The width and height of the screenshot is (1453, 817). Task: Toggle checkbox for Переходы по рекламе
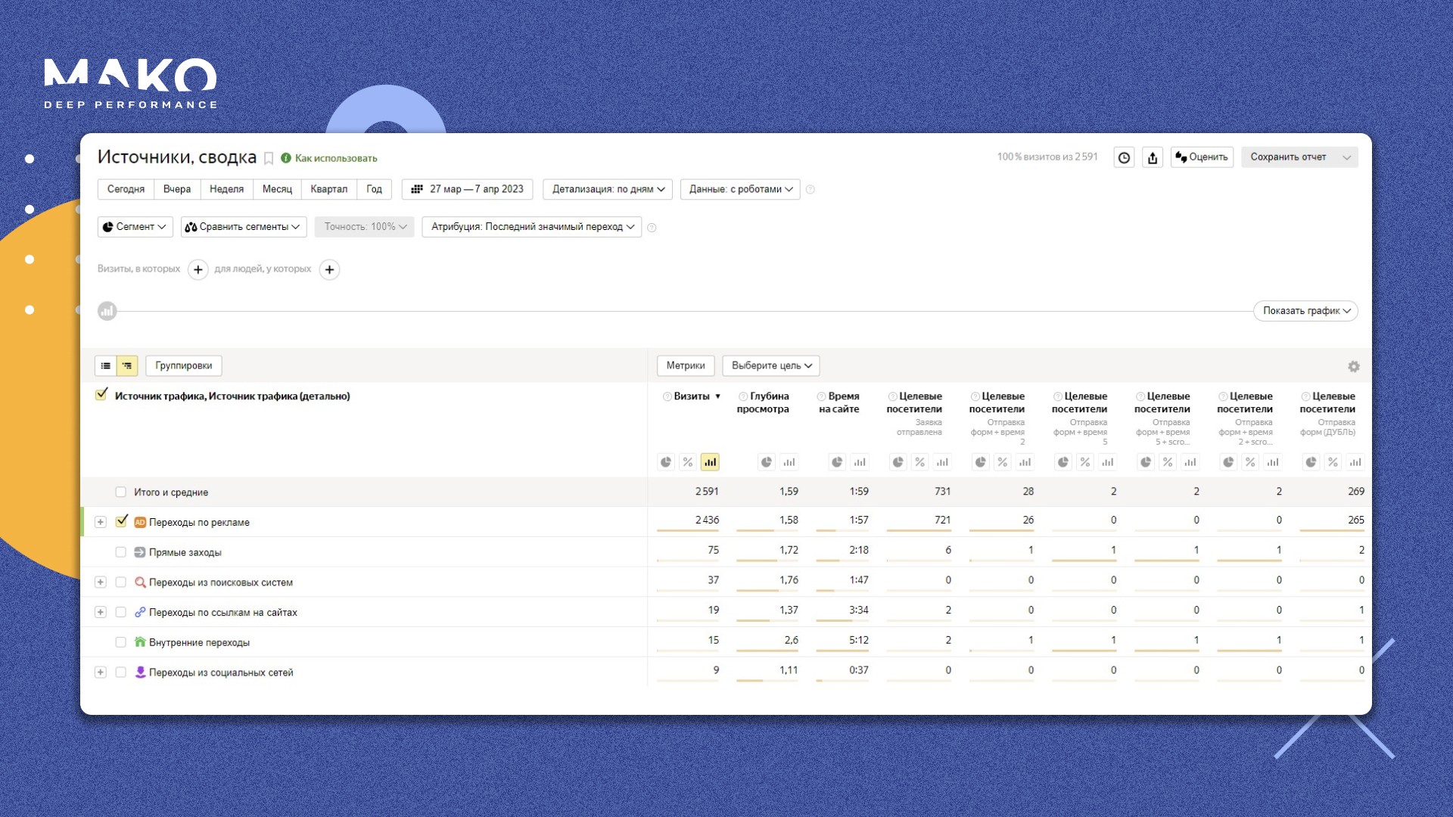121,521
